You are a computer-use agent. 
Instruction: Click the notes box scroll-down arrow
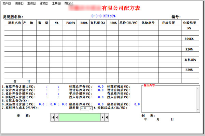[x=198, y=110]
